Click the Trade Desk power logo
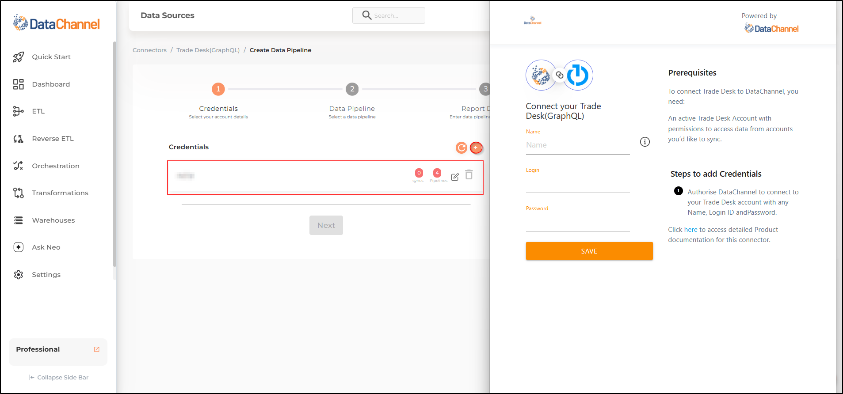 tap(577, 75)
